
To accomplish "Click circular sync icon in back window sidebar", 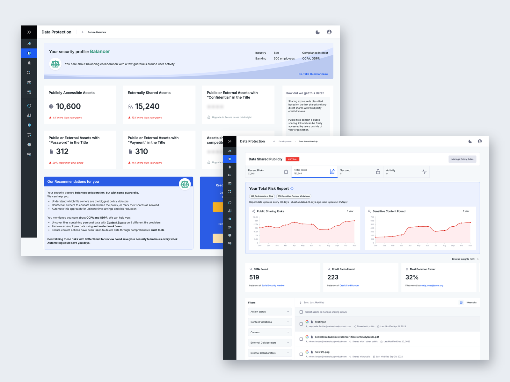I will 29,106.
